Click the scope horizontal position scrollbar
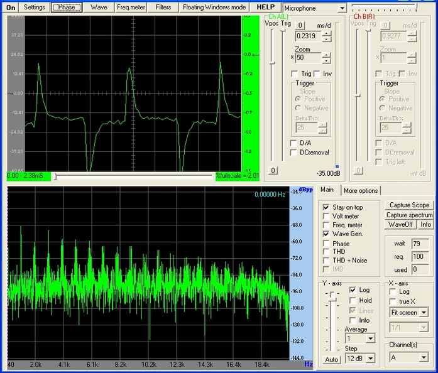This screenshot has width=438, height=373. point(133,176)
